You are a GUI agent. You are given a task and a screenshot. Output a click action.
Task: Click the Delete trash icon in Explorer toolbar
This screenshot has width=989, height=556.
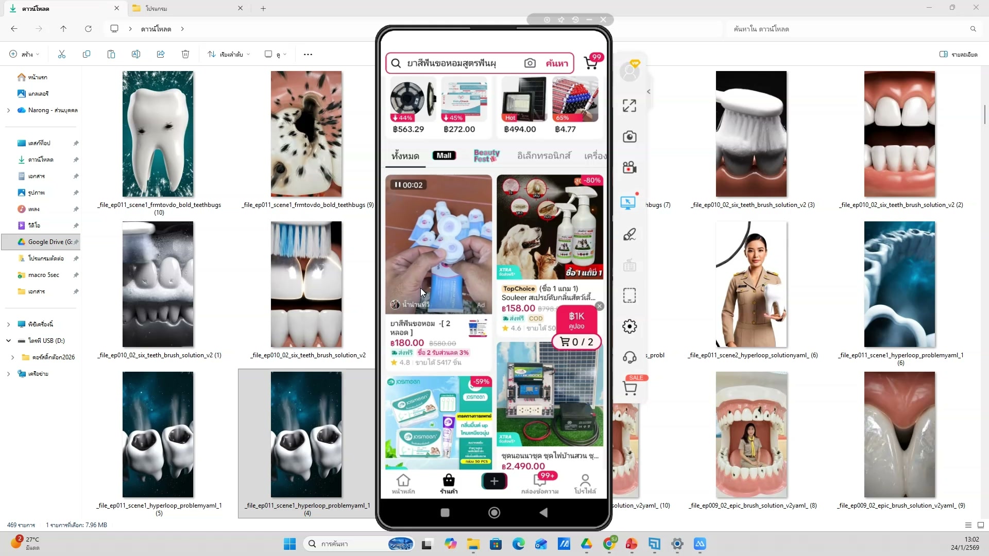click(185, 54)
